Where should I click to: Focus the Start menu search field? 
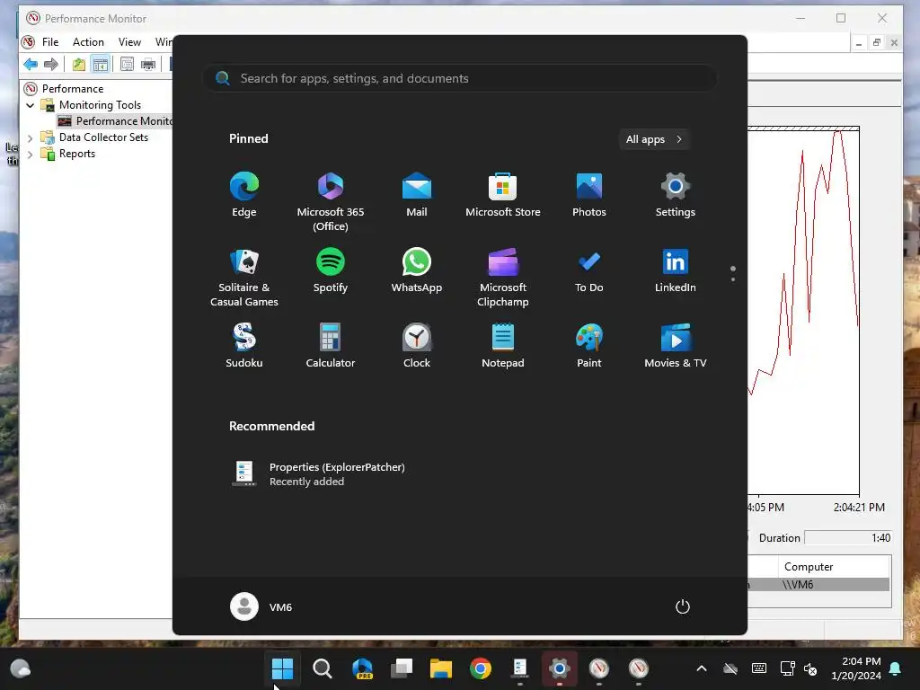460,78
